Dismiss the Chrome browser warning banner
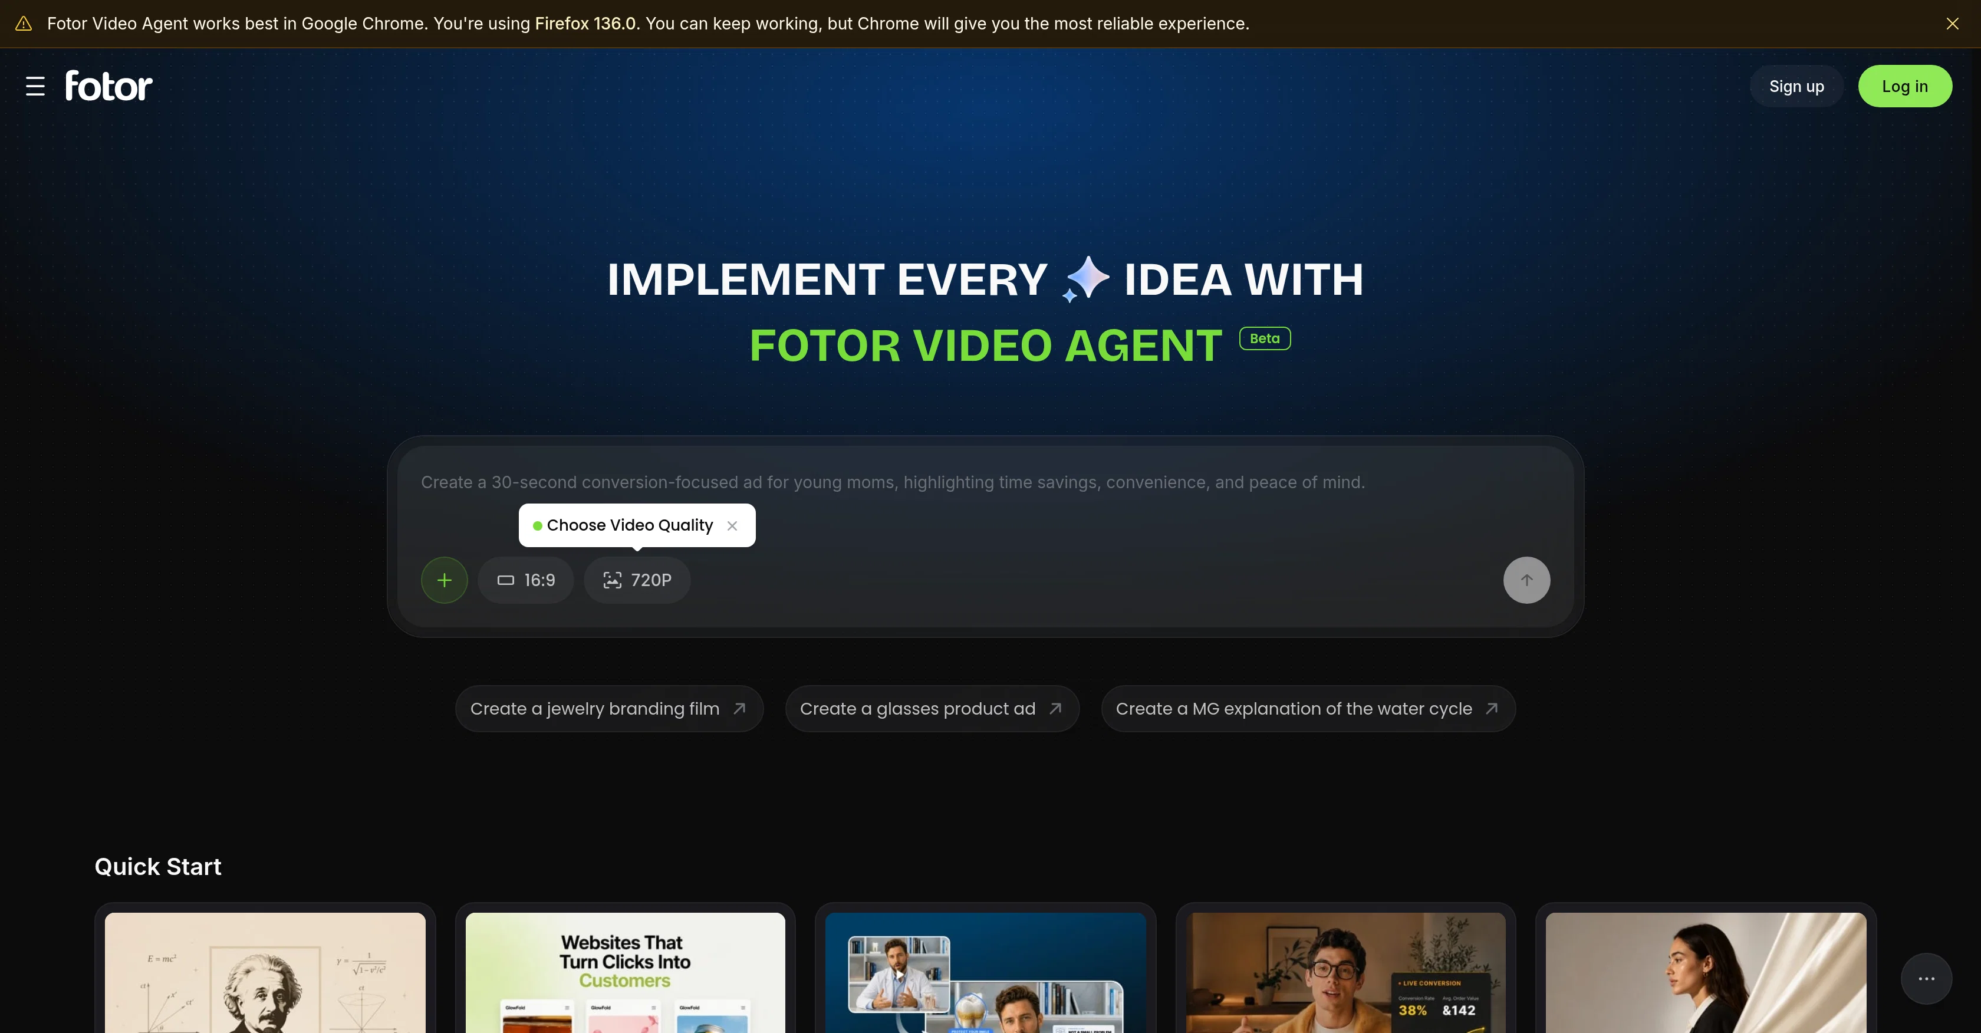 click(x=1952, y=24)
